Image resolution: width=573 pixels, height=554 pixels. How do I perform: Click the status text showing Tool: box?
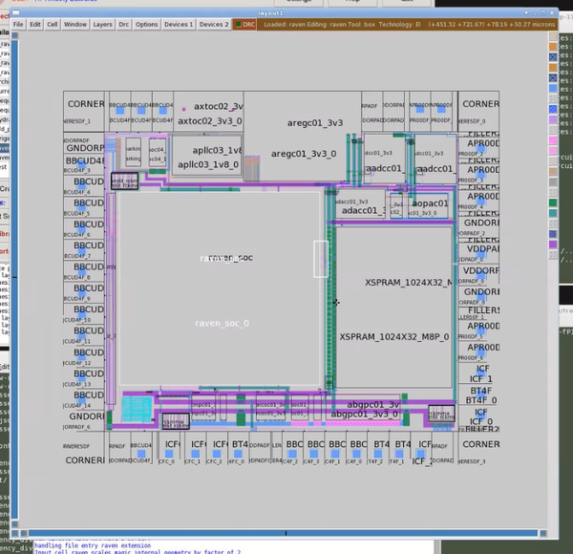pos(359,25)
